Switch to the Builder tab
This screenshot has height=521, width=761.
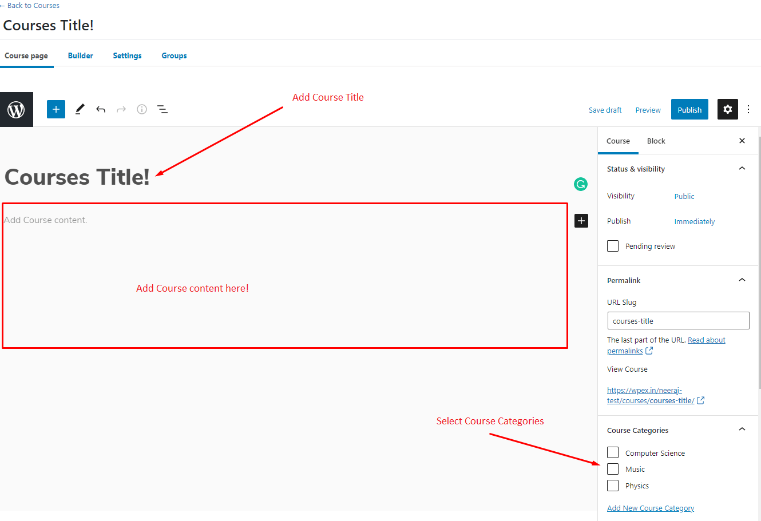pos(80,55)
